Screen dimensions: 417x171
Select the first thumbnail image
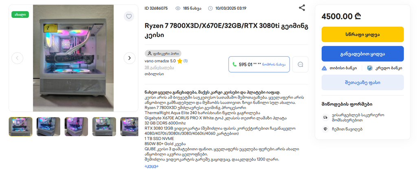[x=20, y=126]
